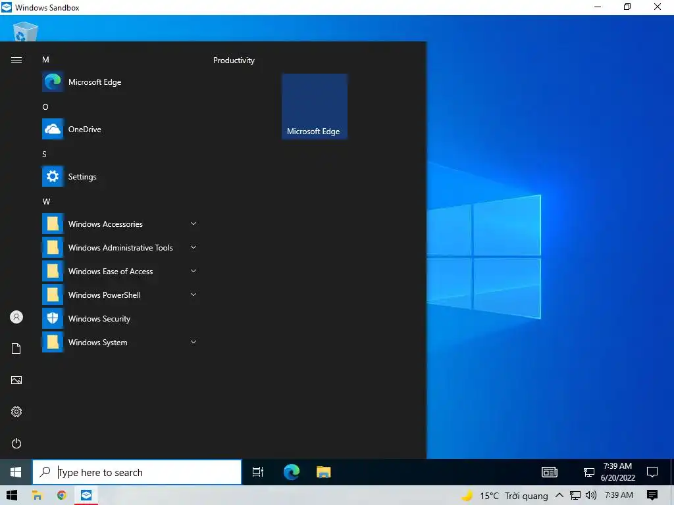Open Task View in sandbox taskbar
The height and width of the screenshot is (505, 674).
pyautogui.click(x=258, y=472)
